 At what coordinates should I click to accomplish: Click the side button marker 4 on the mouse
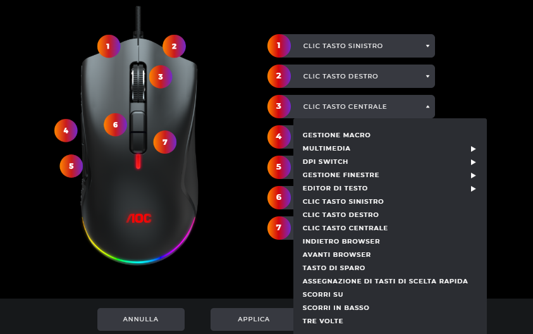[66, 130]
